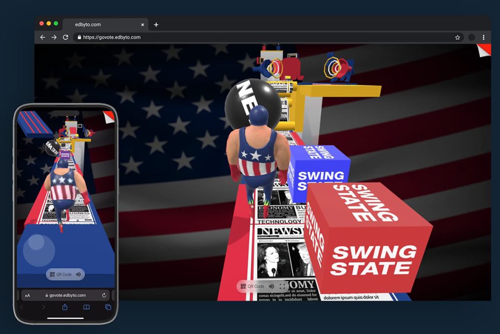The image size is (500, 334).
Task: Mute the game sound via speaker icon
Action: click(271, 286)
